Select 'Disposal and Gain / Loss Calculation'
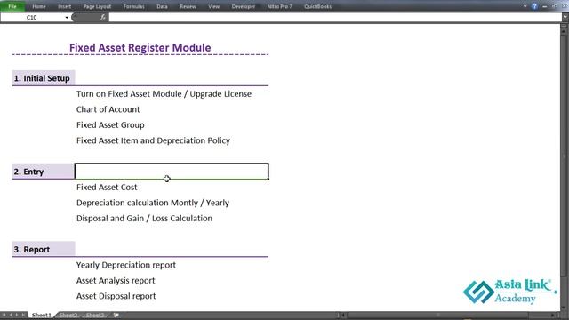The height and width of the screenshot is (320, 569). click(144, 219)
